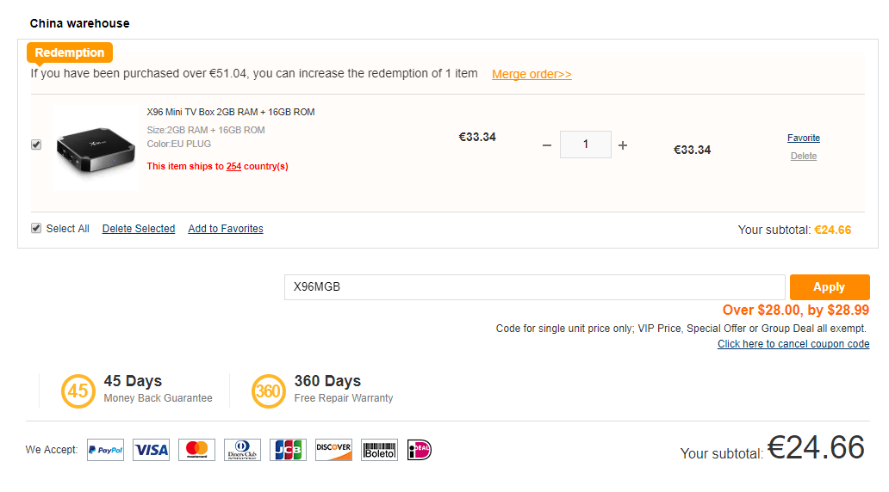Add item via the Favorite link
Screen dimensions: 889x492
point(803,138)
